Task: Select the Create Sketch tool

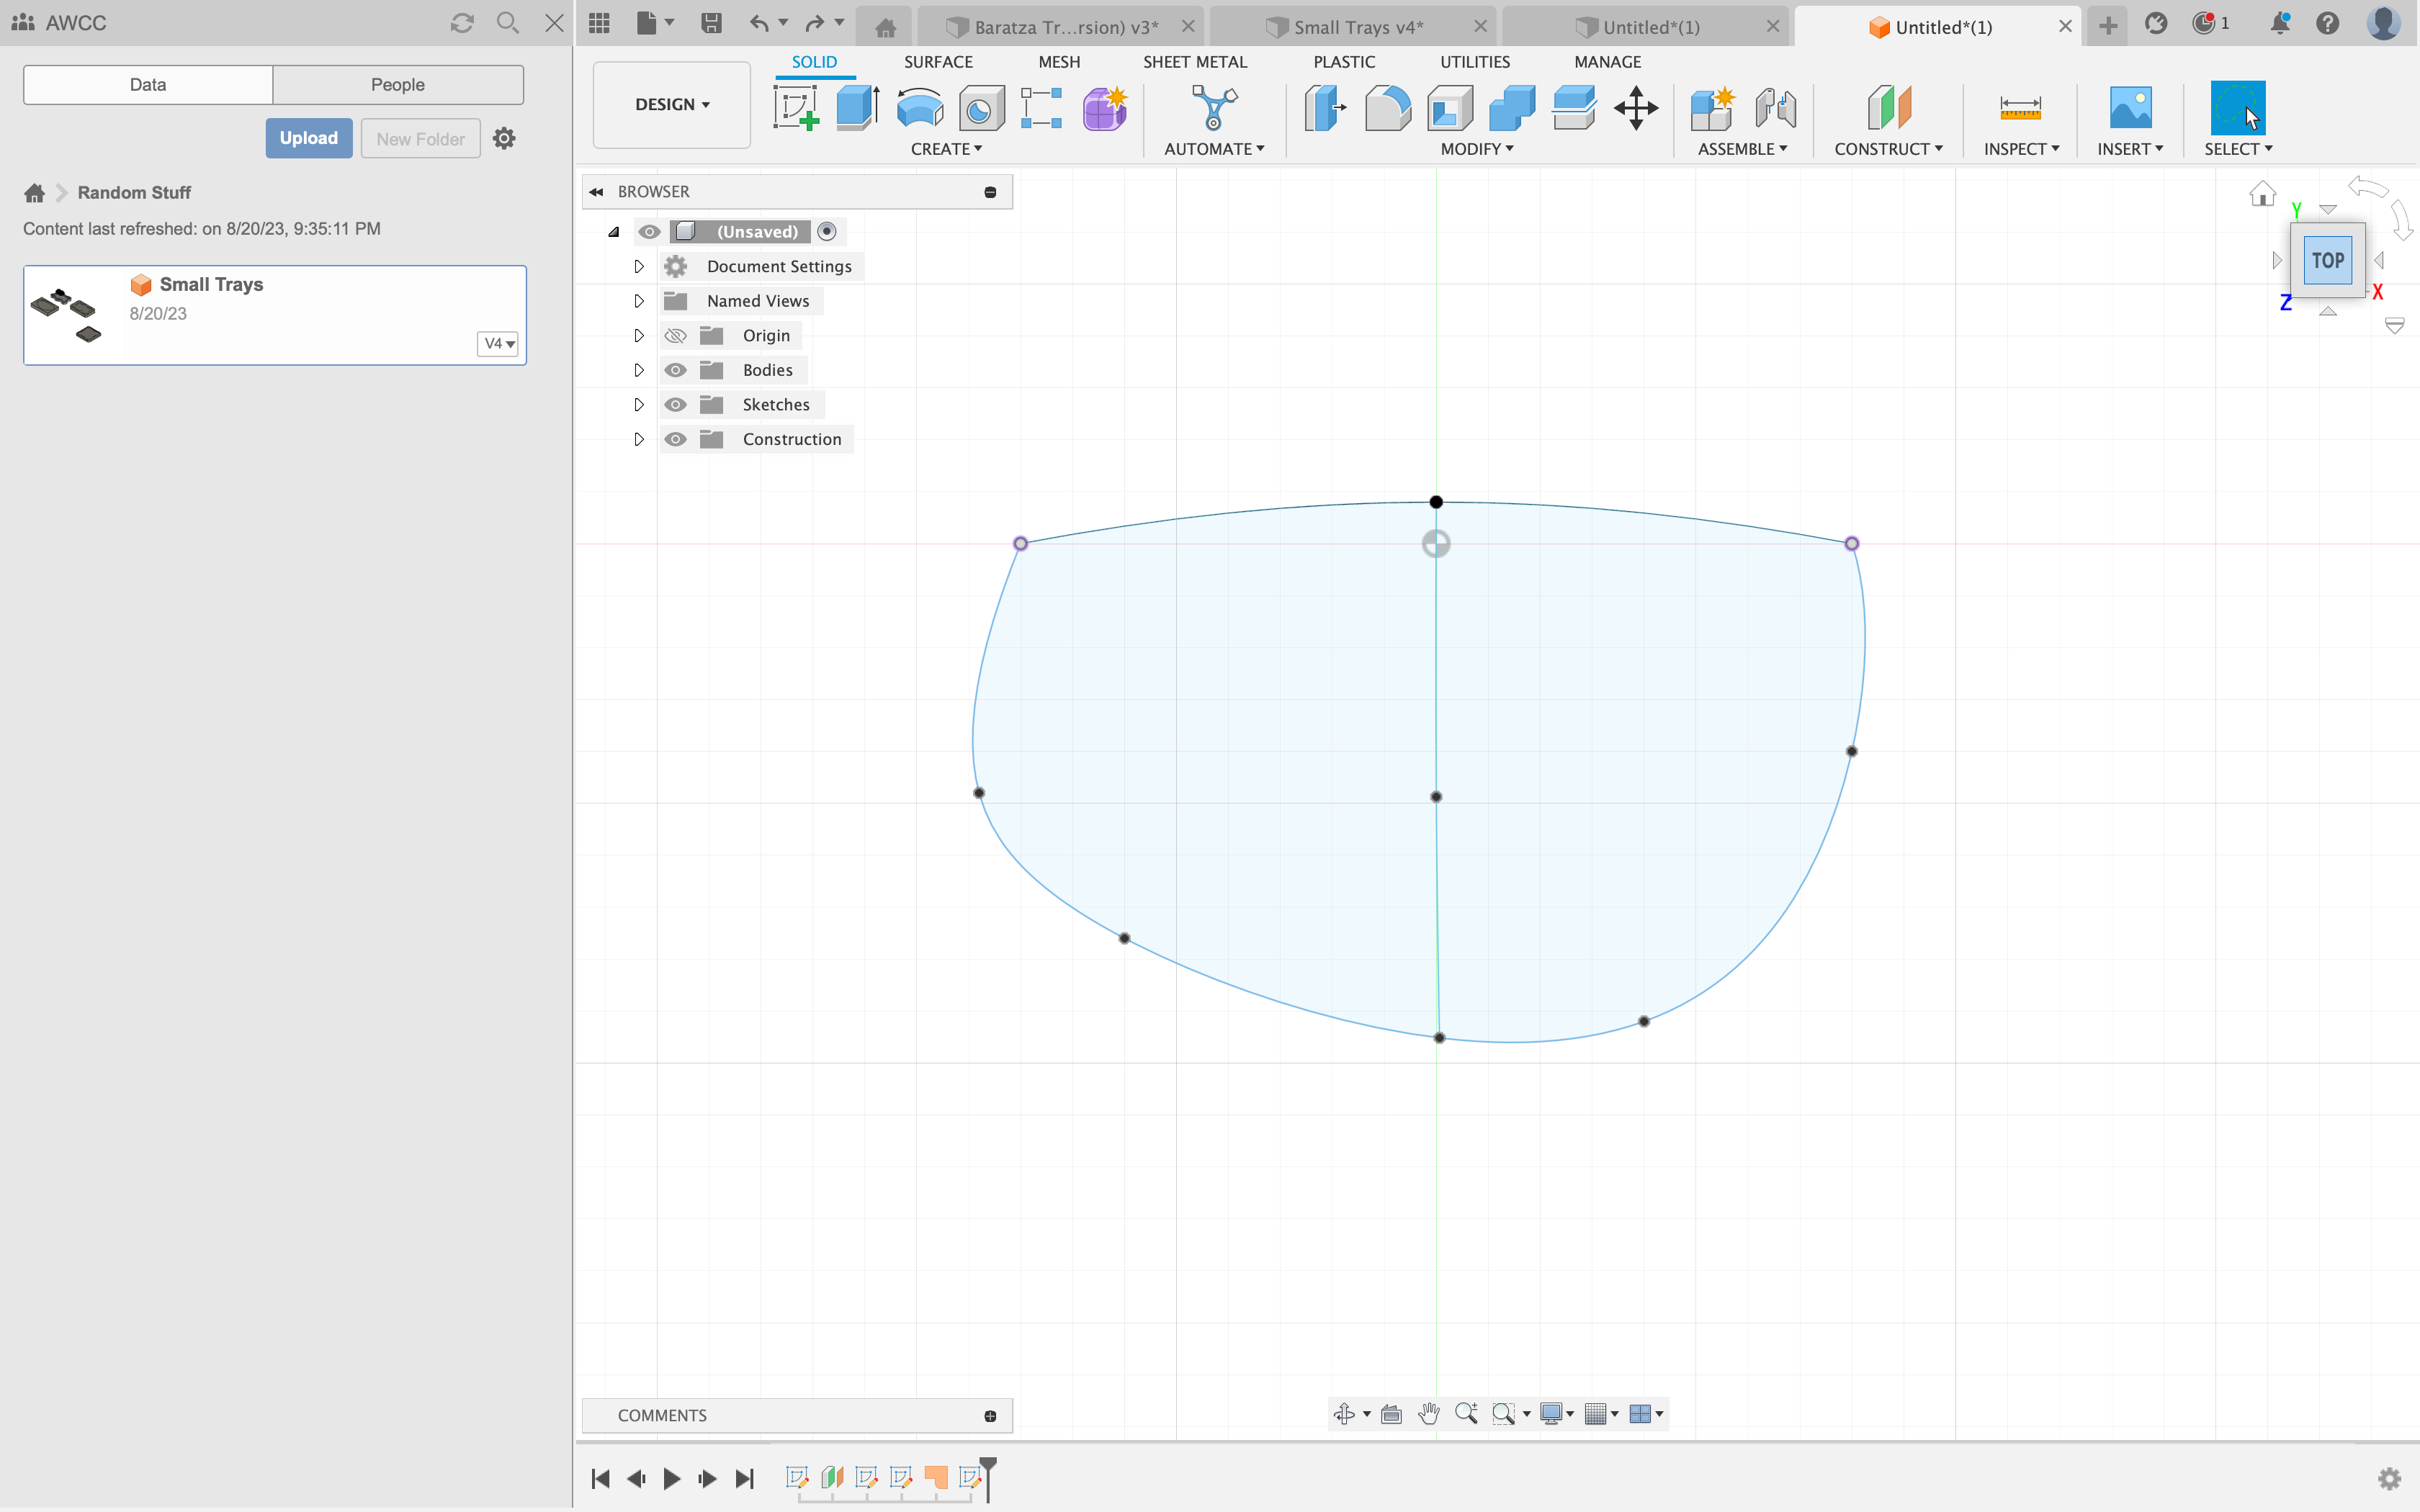Action: point(796,107)
